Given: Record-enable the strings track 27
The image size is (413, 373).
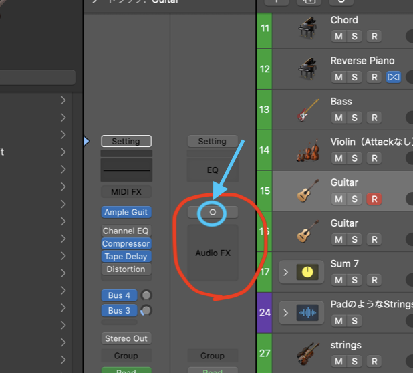Looking at the screenshot, I should click(x=374, y=362).
